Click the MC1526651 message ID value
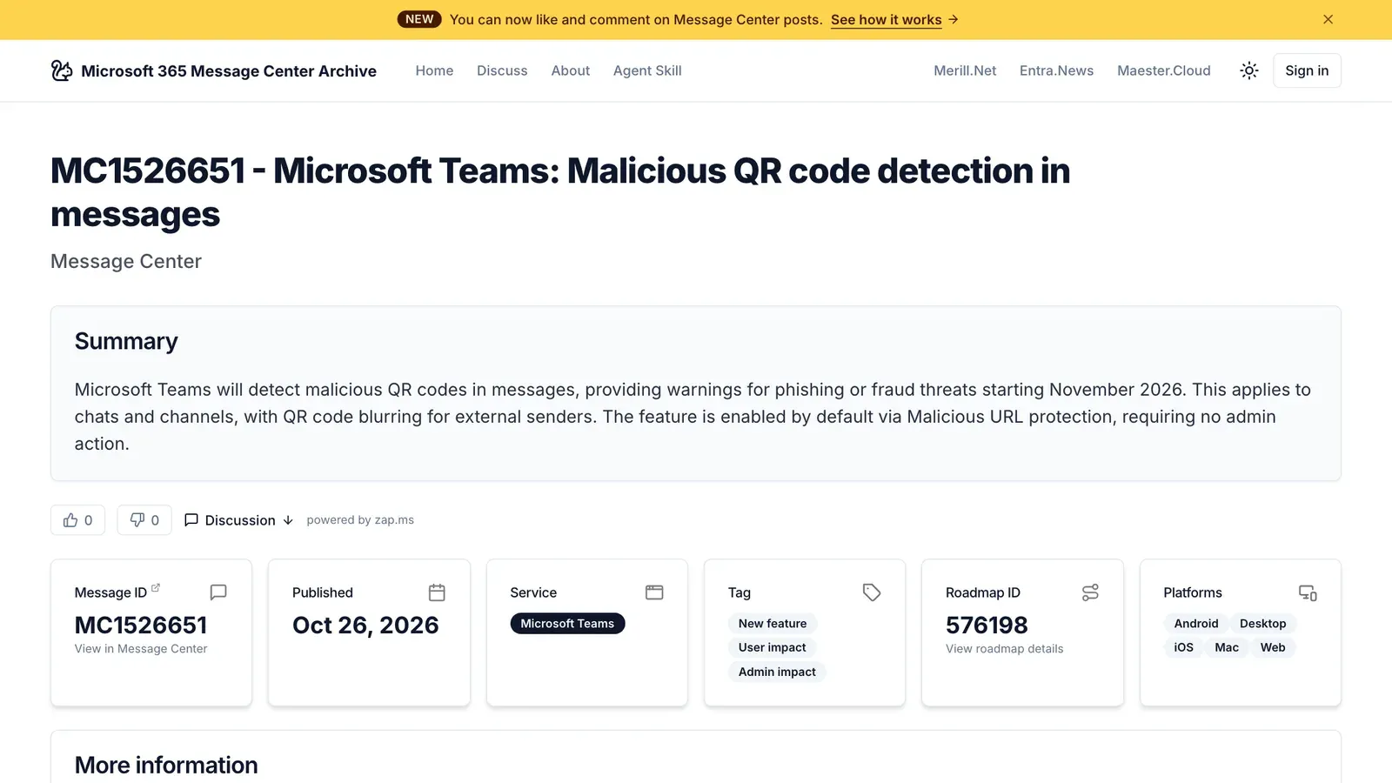 pos(141,626)
